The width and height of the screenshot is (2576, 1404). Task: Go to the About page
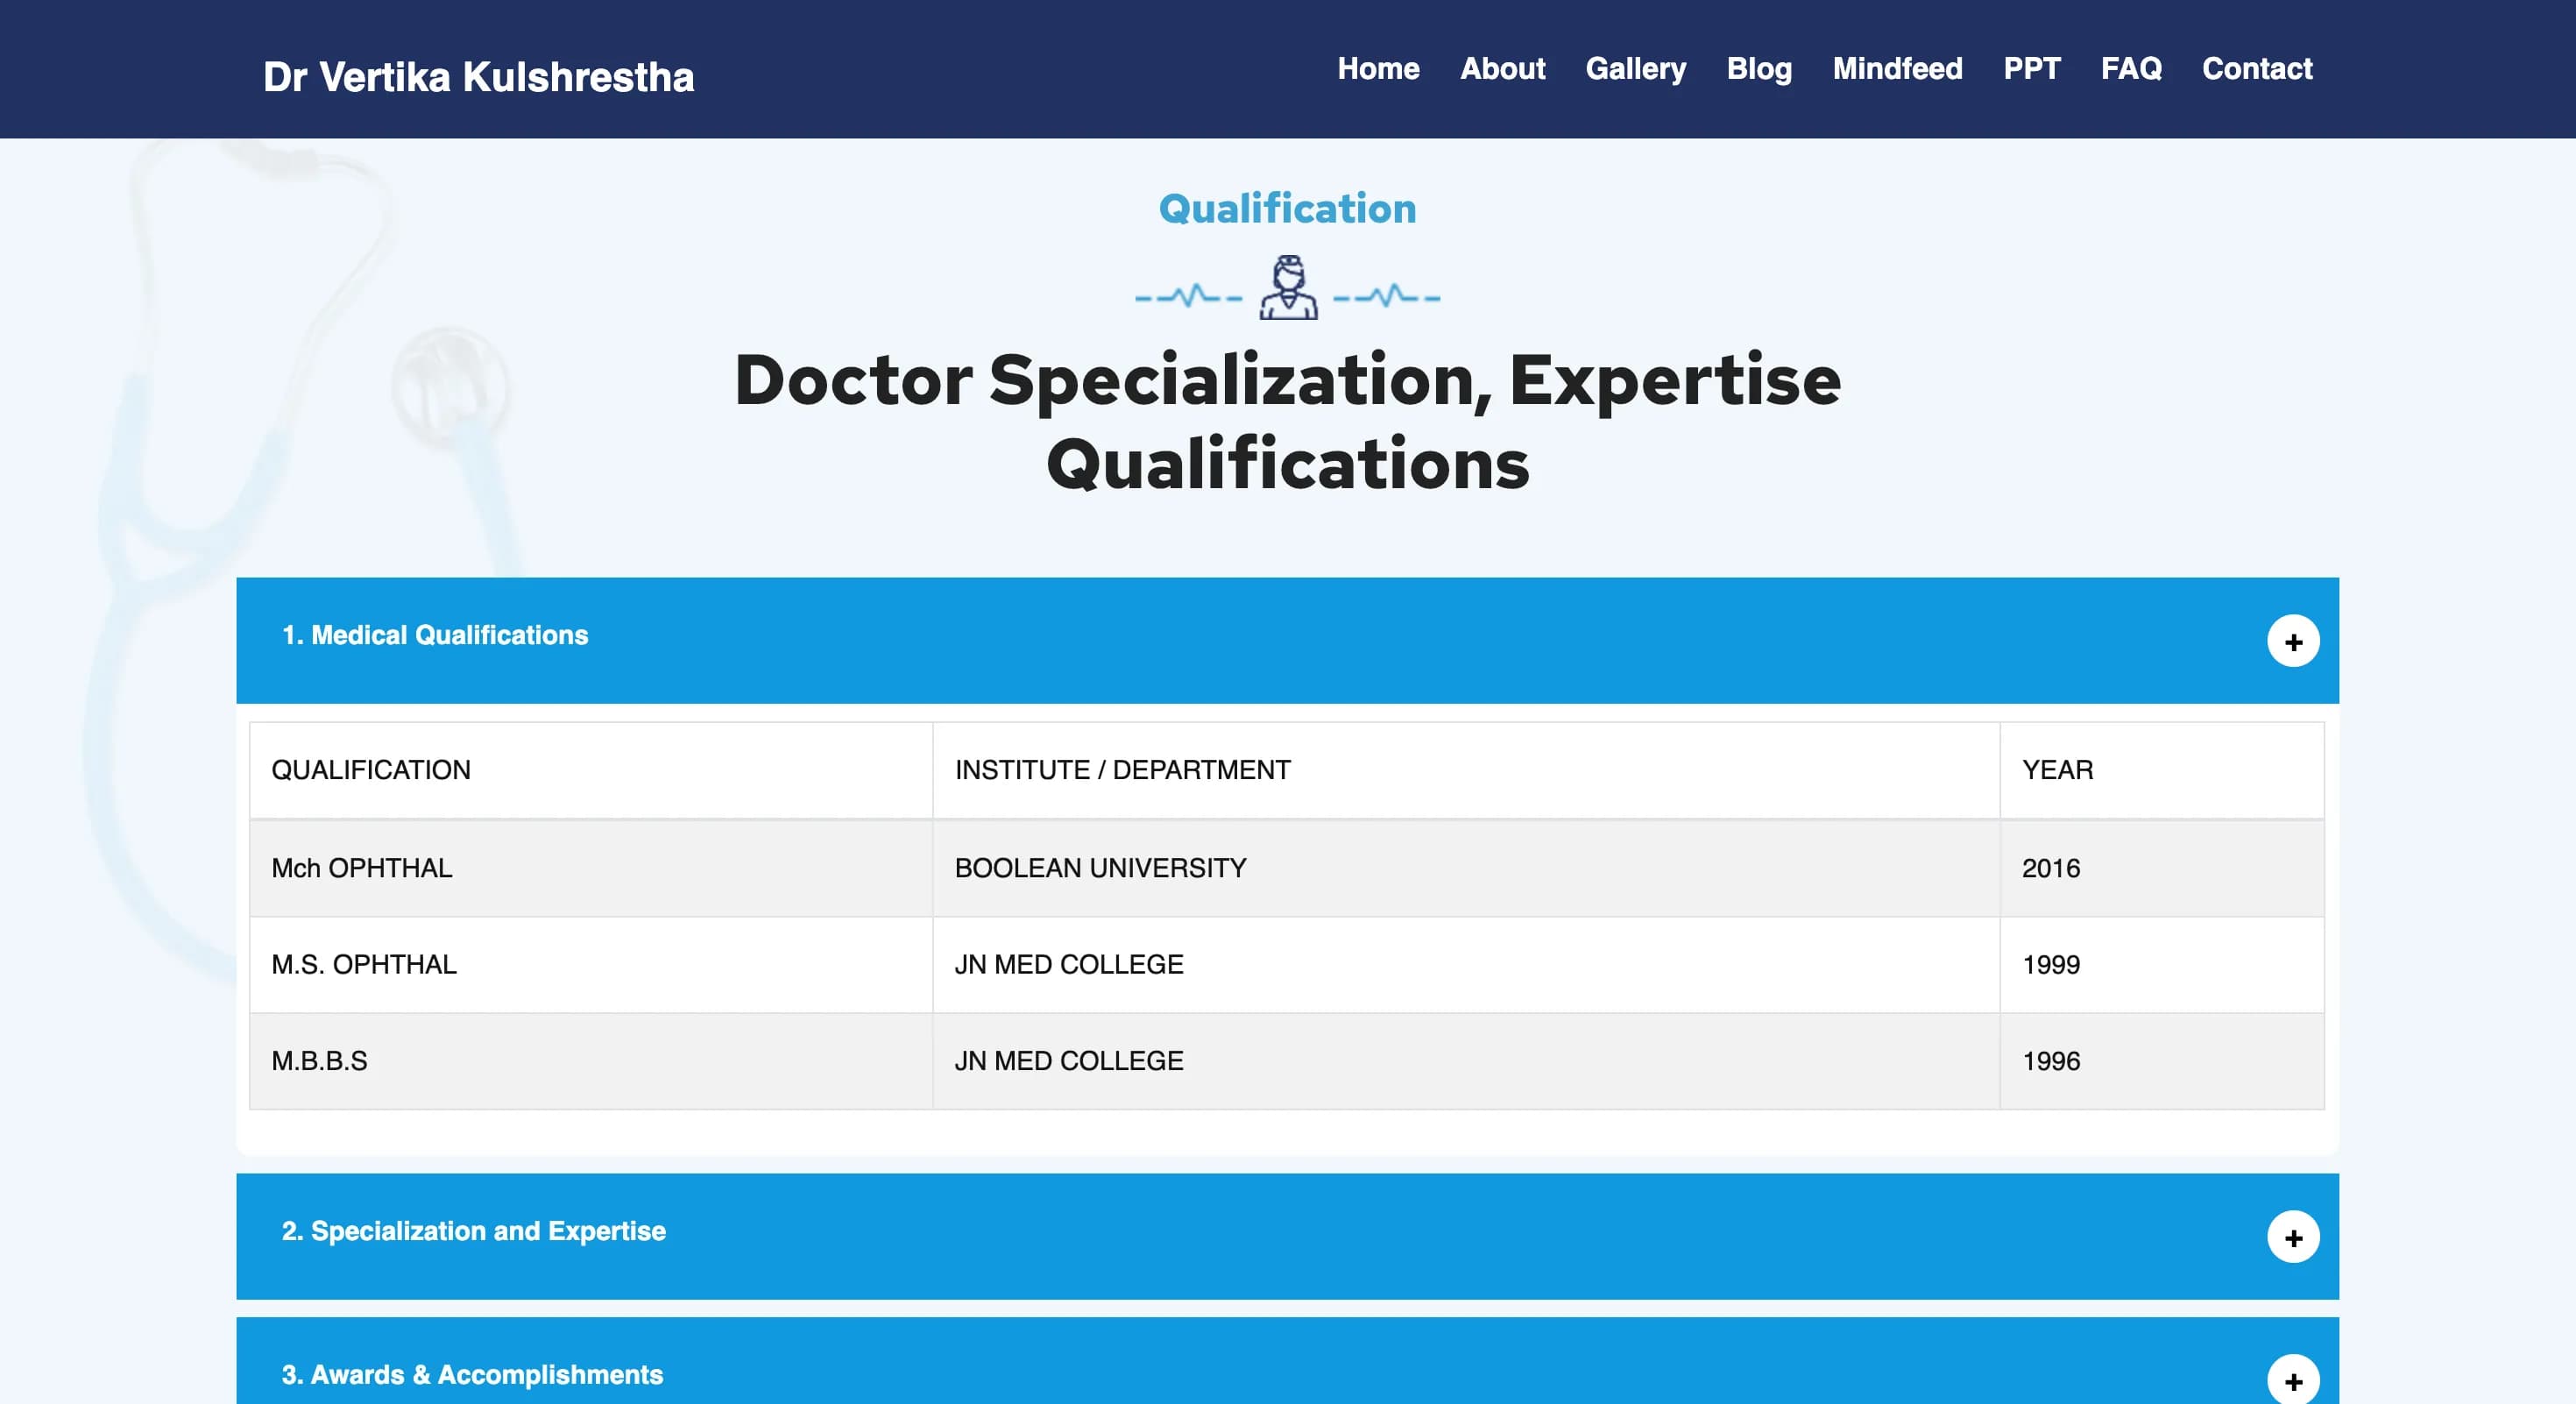[x=1502, y=69]
